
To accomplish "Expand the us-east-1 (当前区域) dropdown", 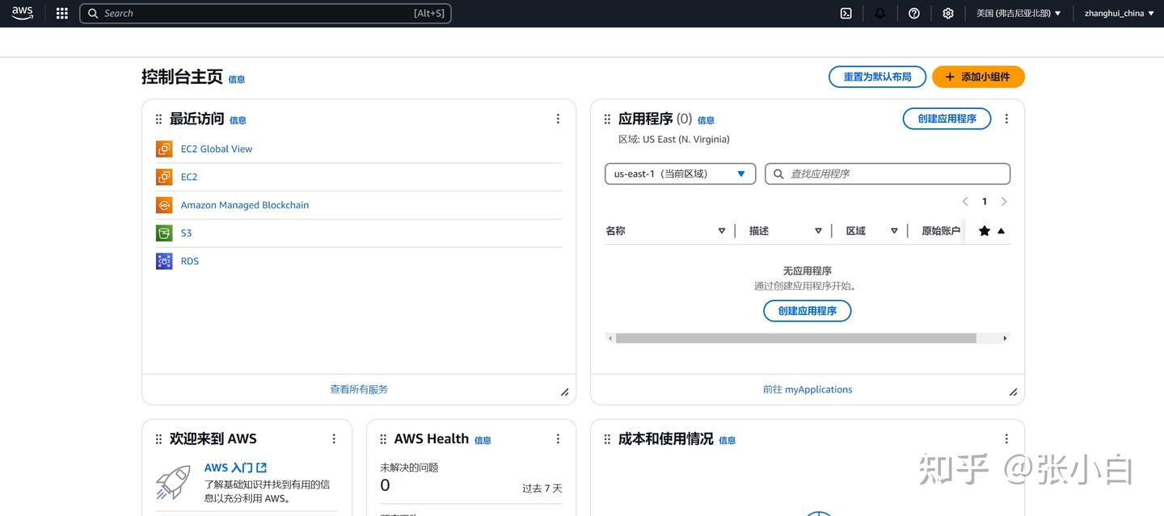I will coord(680,174).
